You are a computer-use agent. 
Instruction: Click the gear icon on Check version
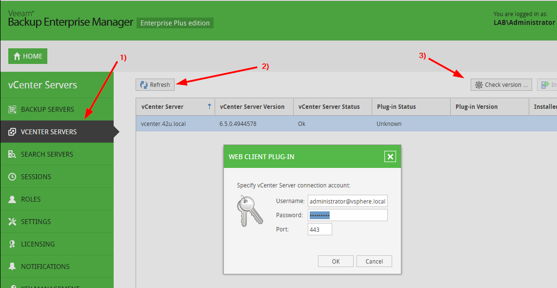479,85
